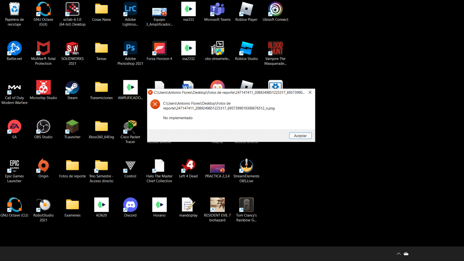Click the OneDrive cloud tray icon
This screenshot has height=261, width=464.
[406, 254]
